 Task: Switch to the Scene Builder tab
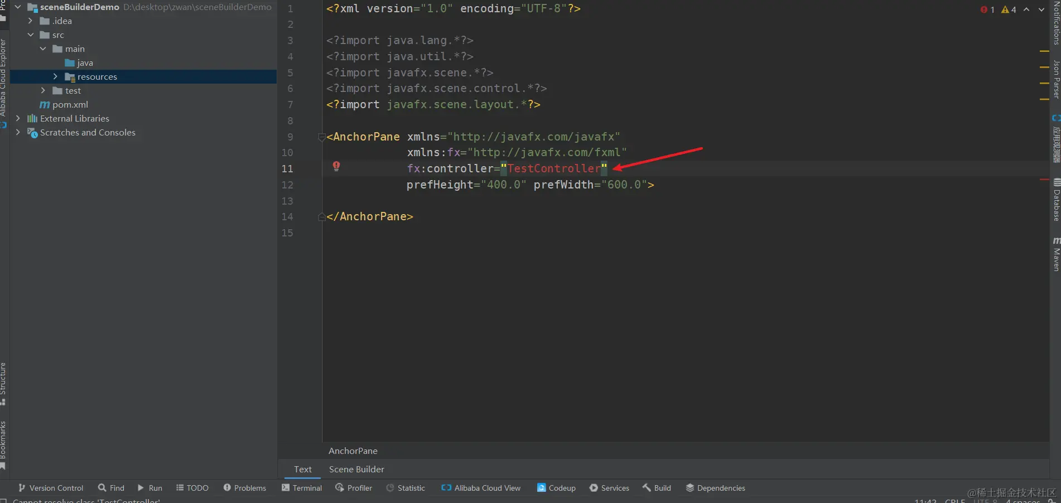[x=356, y=469]
